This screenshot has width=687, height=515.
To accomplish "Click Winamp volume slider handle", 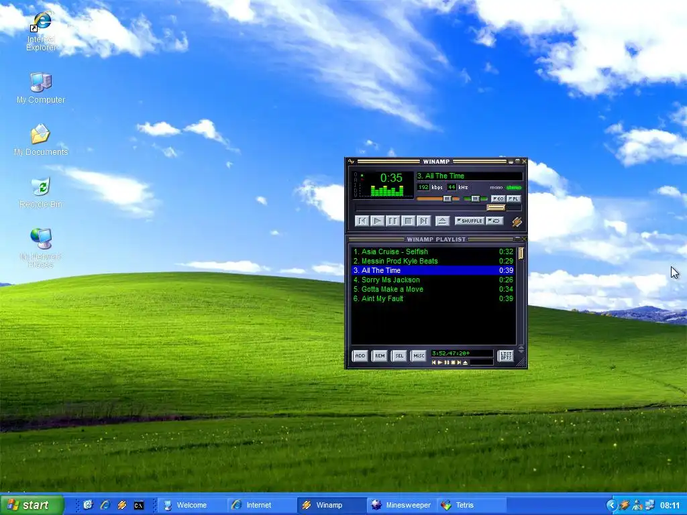I will [x=447, y=198].
